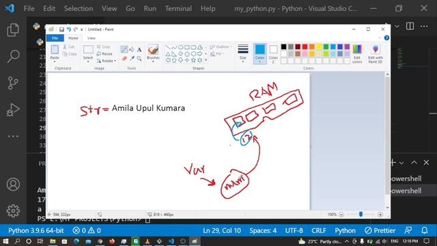437x246 pixels.
Task: Open Edit with Paint 3D
Action: pos(376,54)
